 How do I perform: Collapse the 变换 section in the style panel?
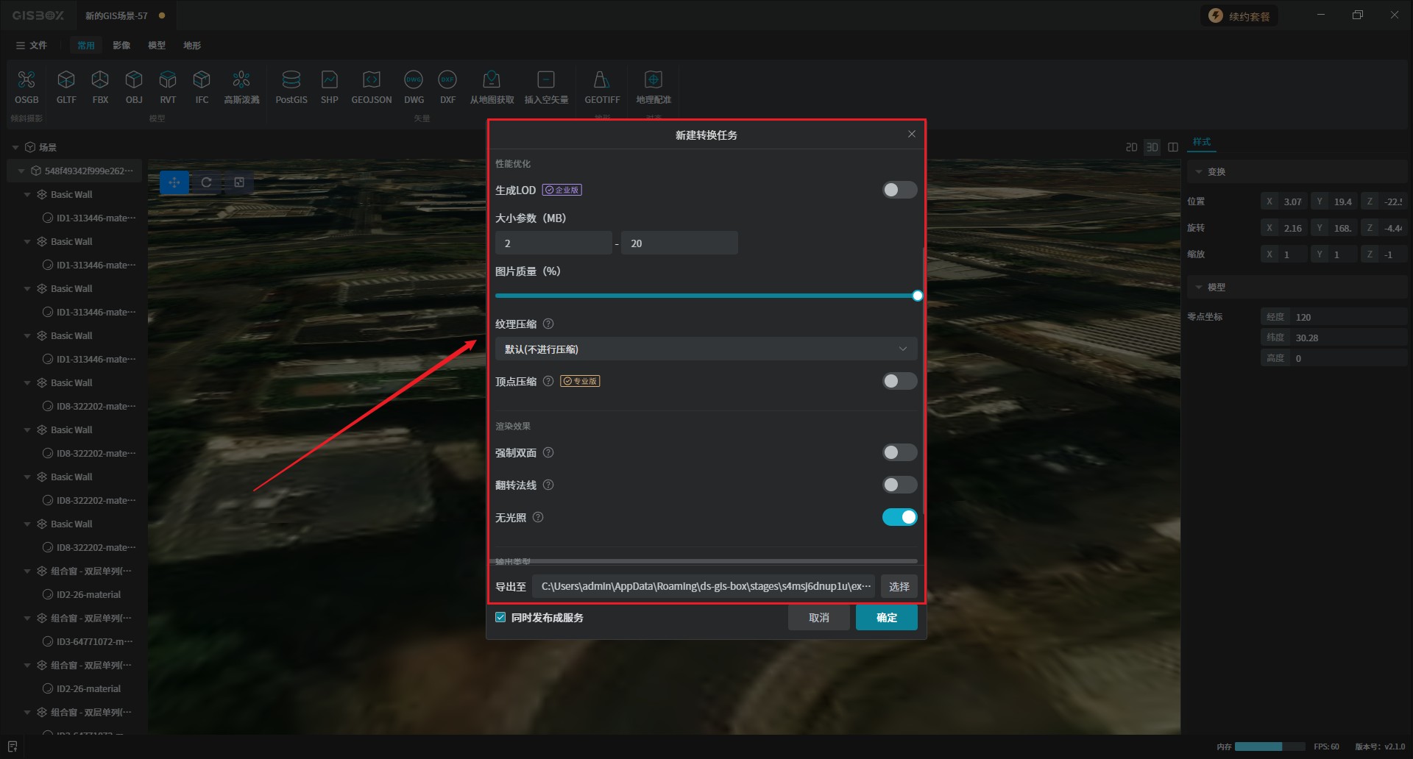pyautogui.click(x=1199, y=171)
